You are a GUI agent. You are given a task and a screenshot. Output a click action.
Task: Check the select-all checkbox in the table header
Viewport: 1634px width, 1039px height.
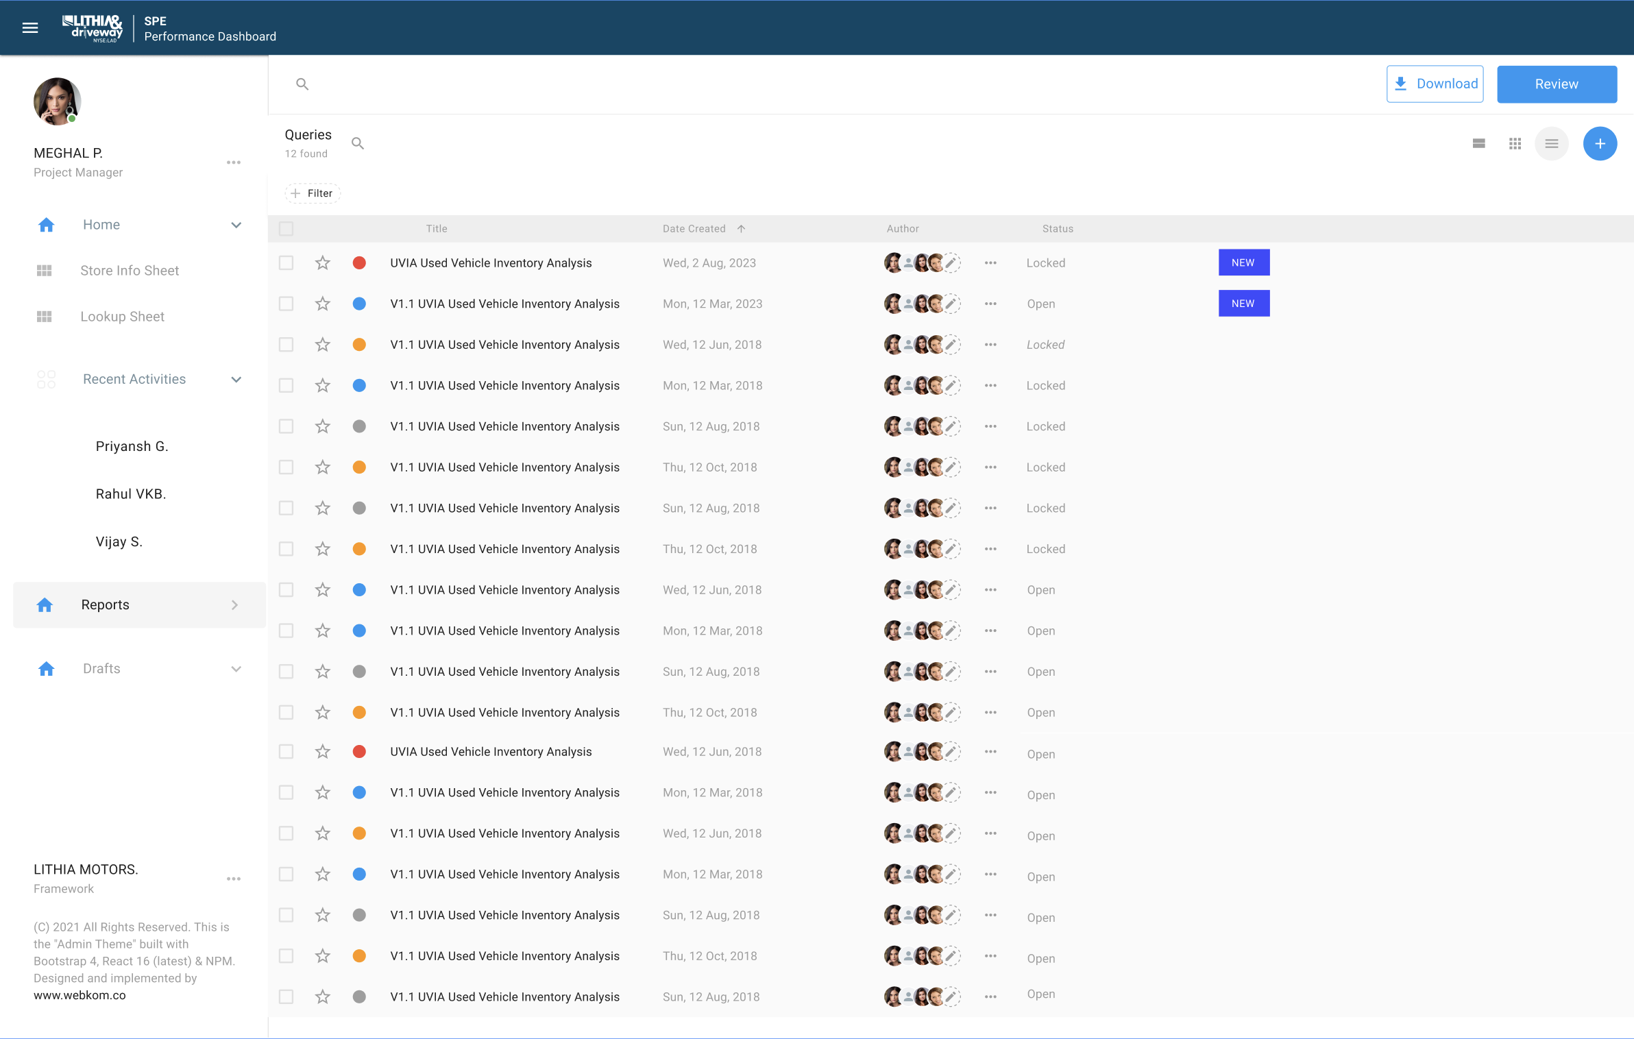[286, 228]
